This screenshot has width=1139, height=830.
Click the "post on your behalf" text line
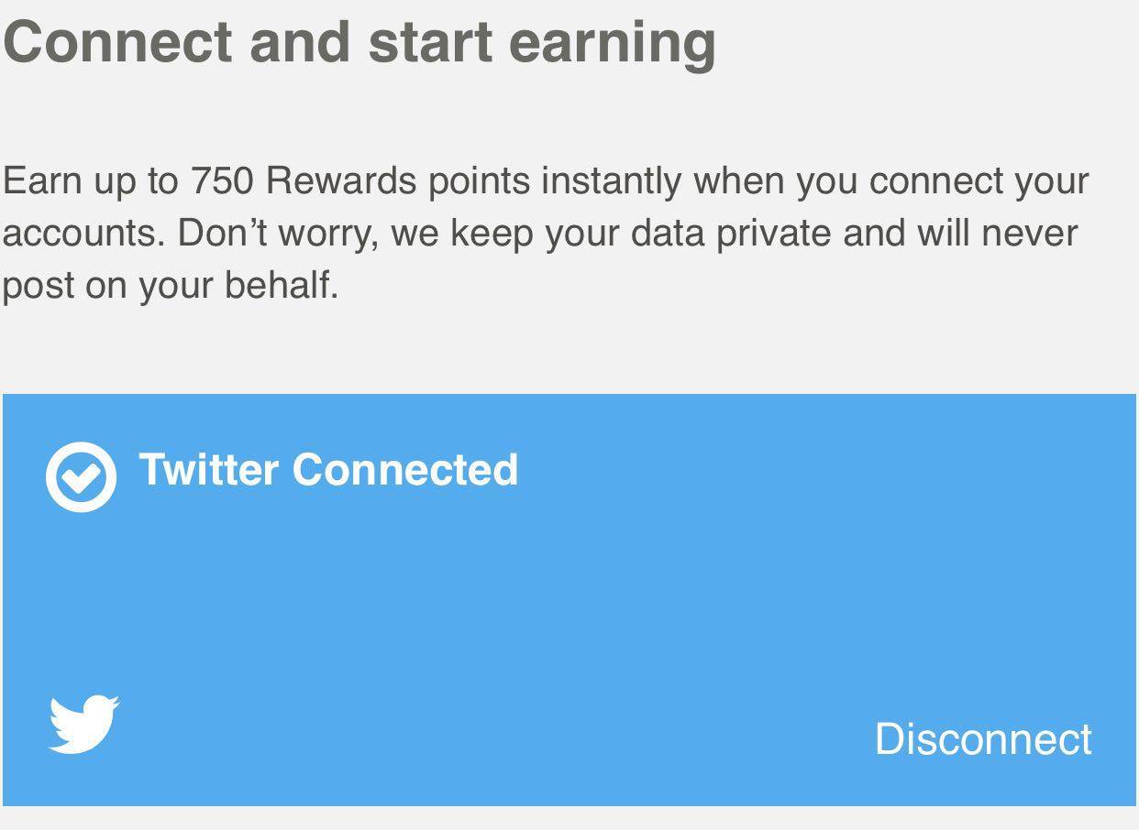tap(171, 286)
